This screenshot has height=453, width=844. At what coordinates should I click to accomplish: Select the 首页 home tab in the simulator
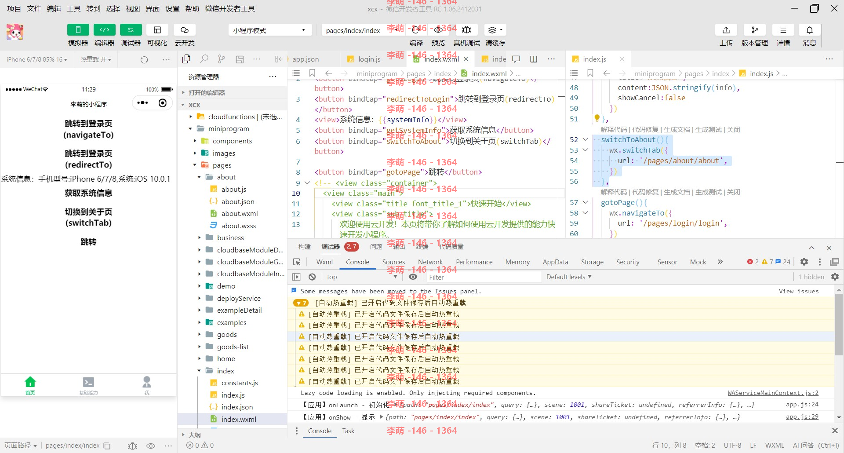(30, 385)
